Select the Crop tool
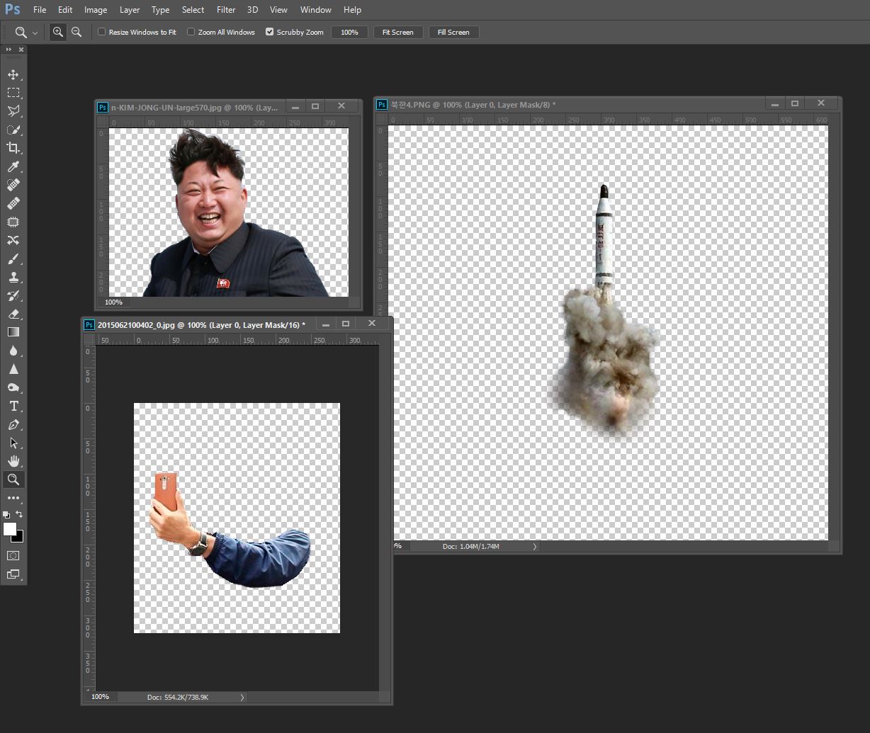The image size is (870, 733). tap(13, 148)
